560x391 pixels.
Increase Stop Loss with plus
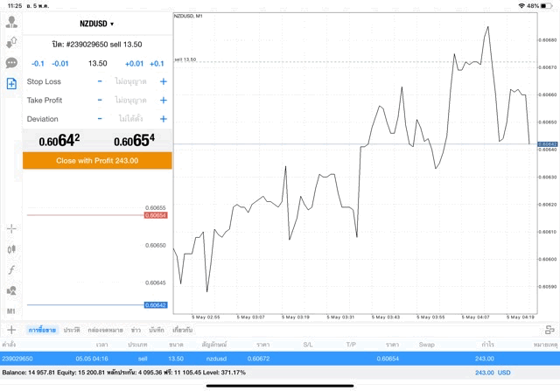(164, 81)
